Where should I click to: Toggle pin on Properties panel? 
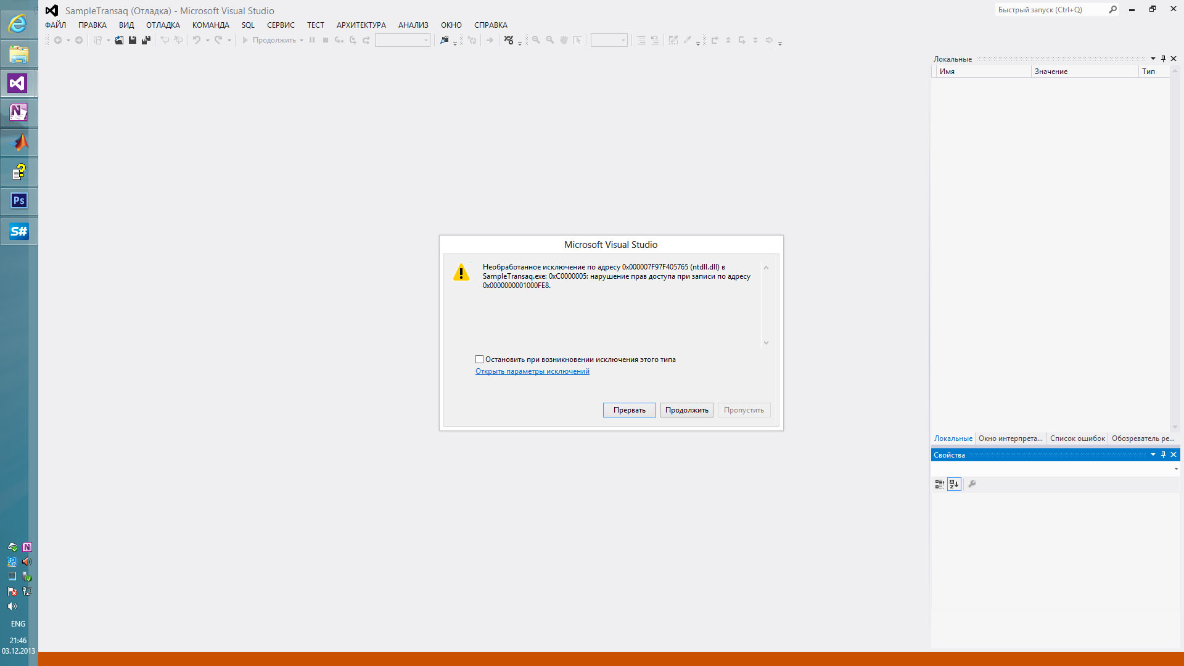click(x=1163, y=454)
